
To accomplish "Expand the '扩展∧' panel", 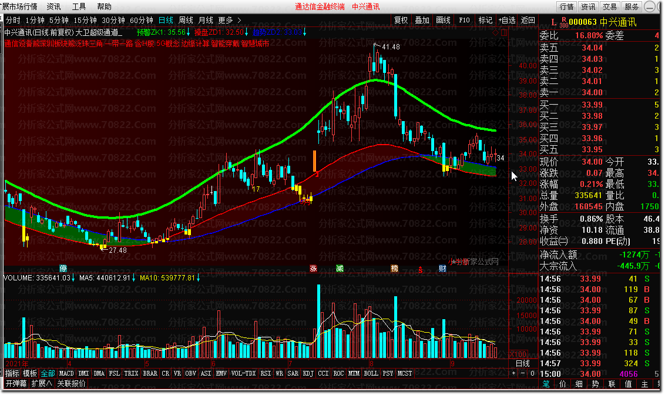I will [42, 383].
